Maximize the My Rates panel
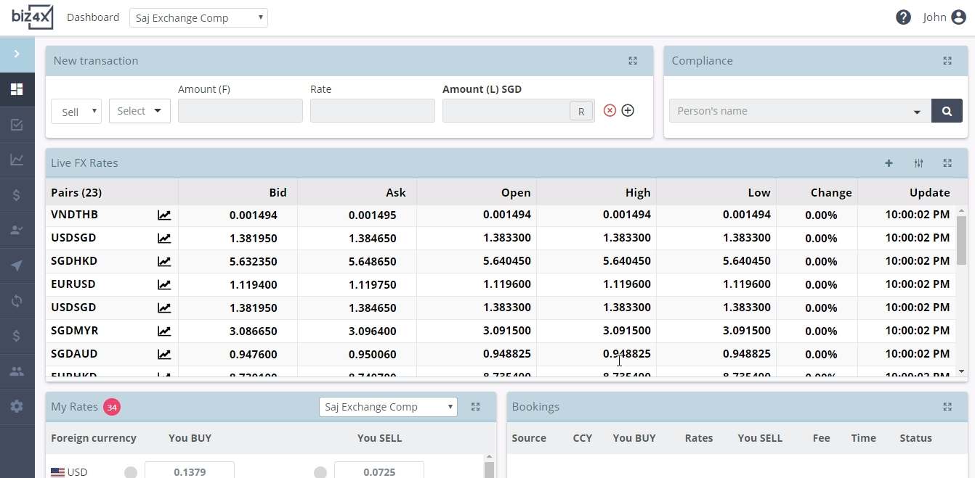 pos(476,407)
